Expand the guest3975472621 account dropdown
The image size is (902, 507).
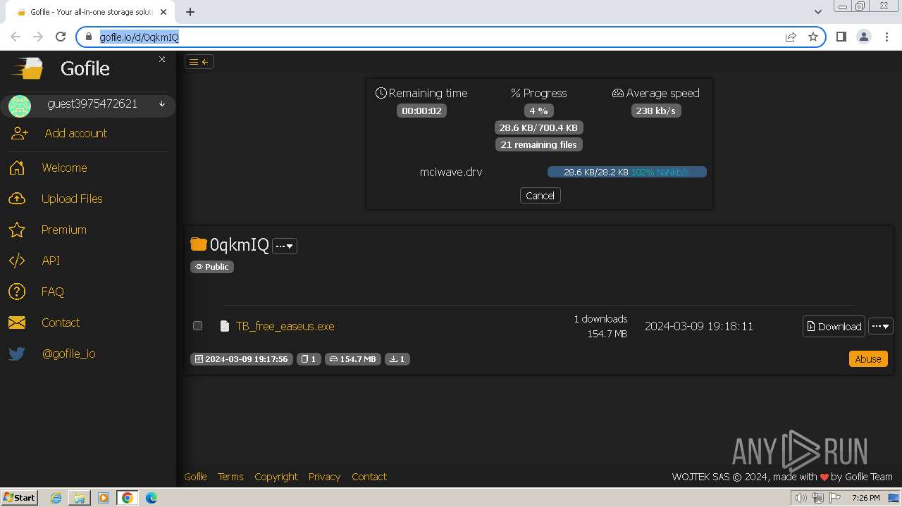point(162,104)
